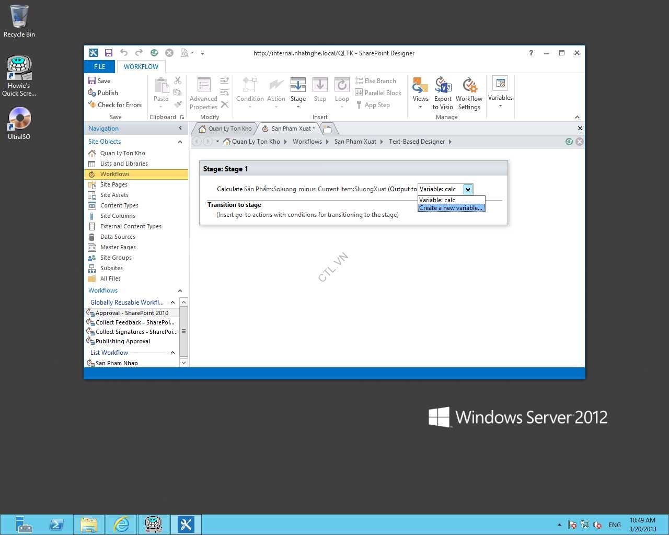Open the FILE tab
The image size is (669, 535).
point(100,67)
